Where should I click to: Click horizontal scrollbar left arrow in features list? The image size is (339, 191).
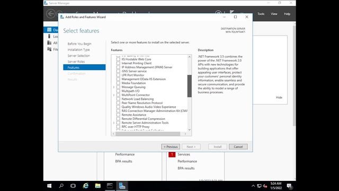(x=113, y=134)
